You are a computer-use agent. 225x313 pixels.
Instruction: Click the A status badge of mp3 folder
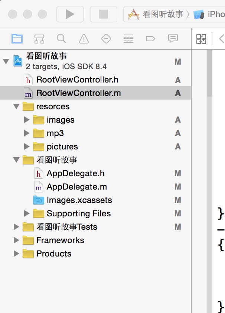pos(178,133)
